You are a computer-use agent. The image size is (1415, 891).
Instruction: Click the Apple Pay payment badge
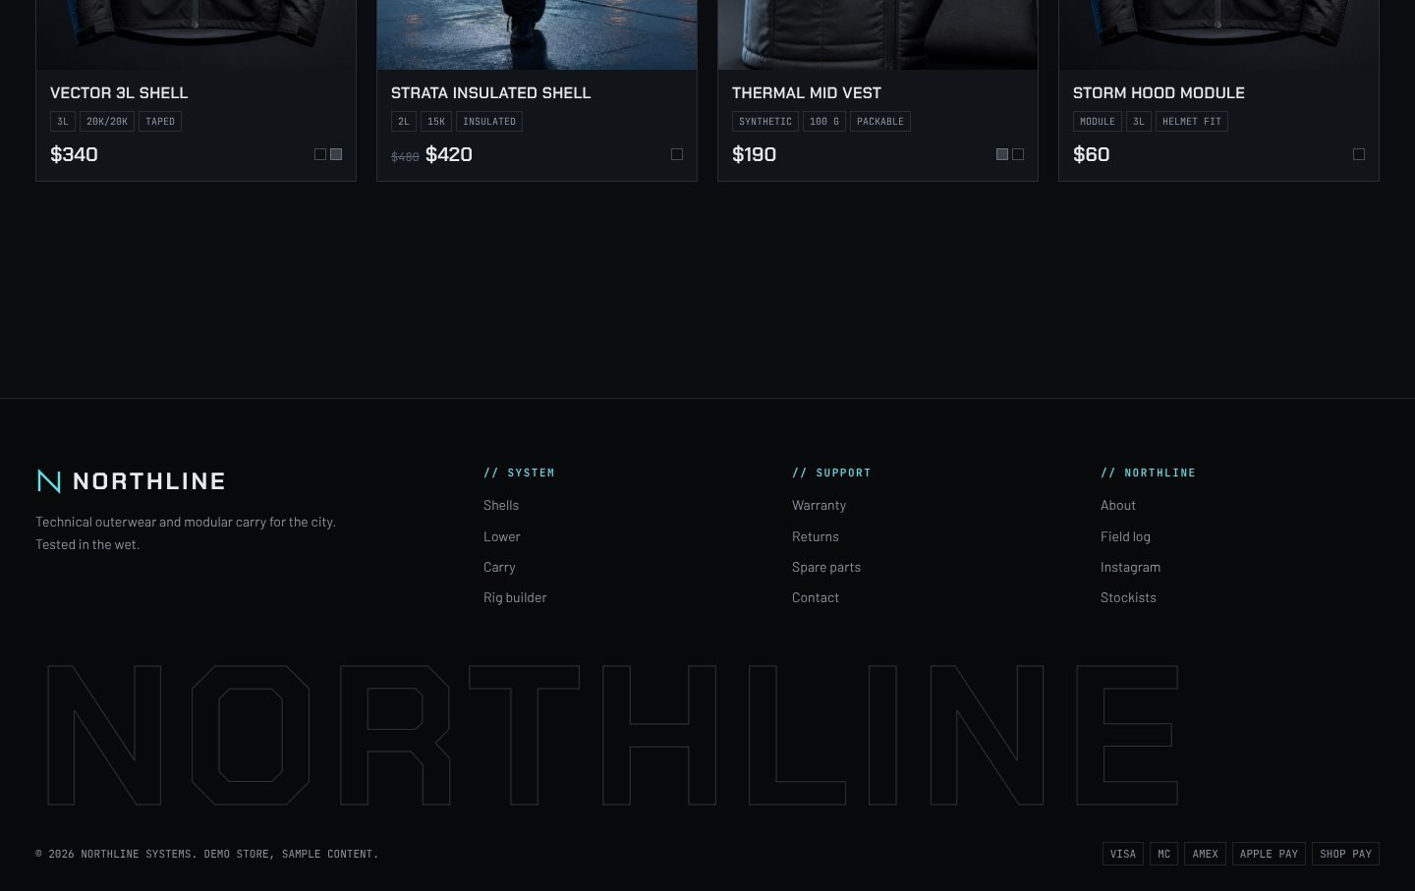(1269, 854)
